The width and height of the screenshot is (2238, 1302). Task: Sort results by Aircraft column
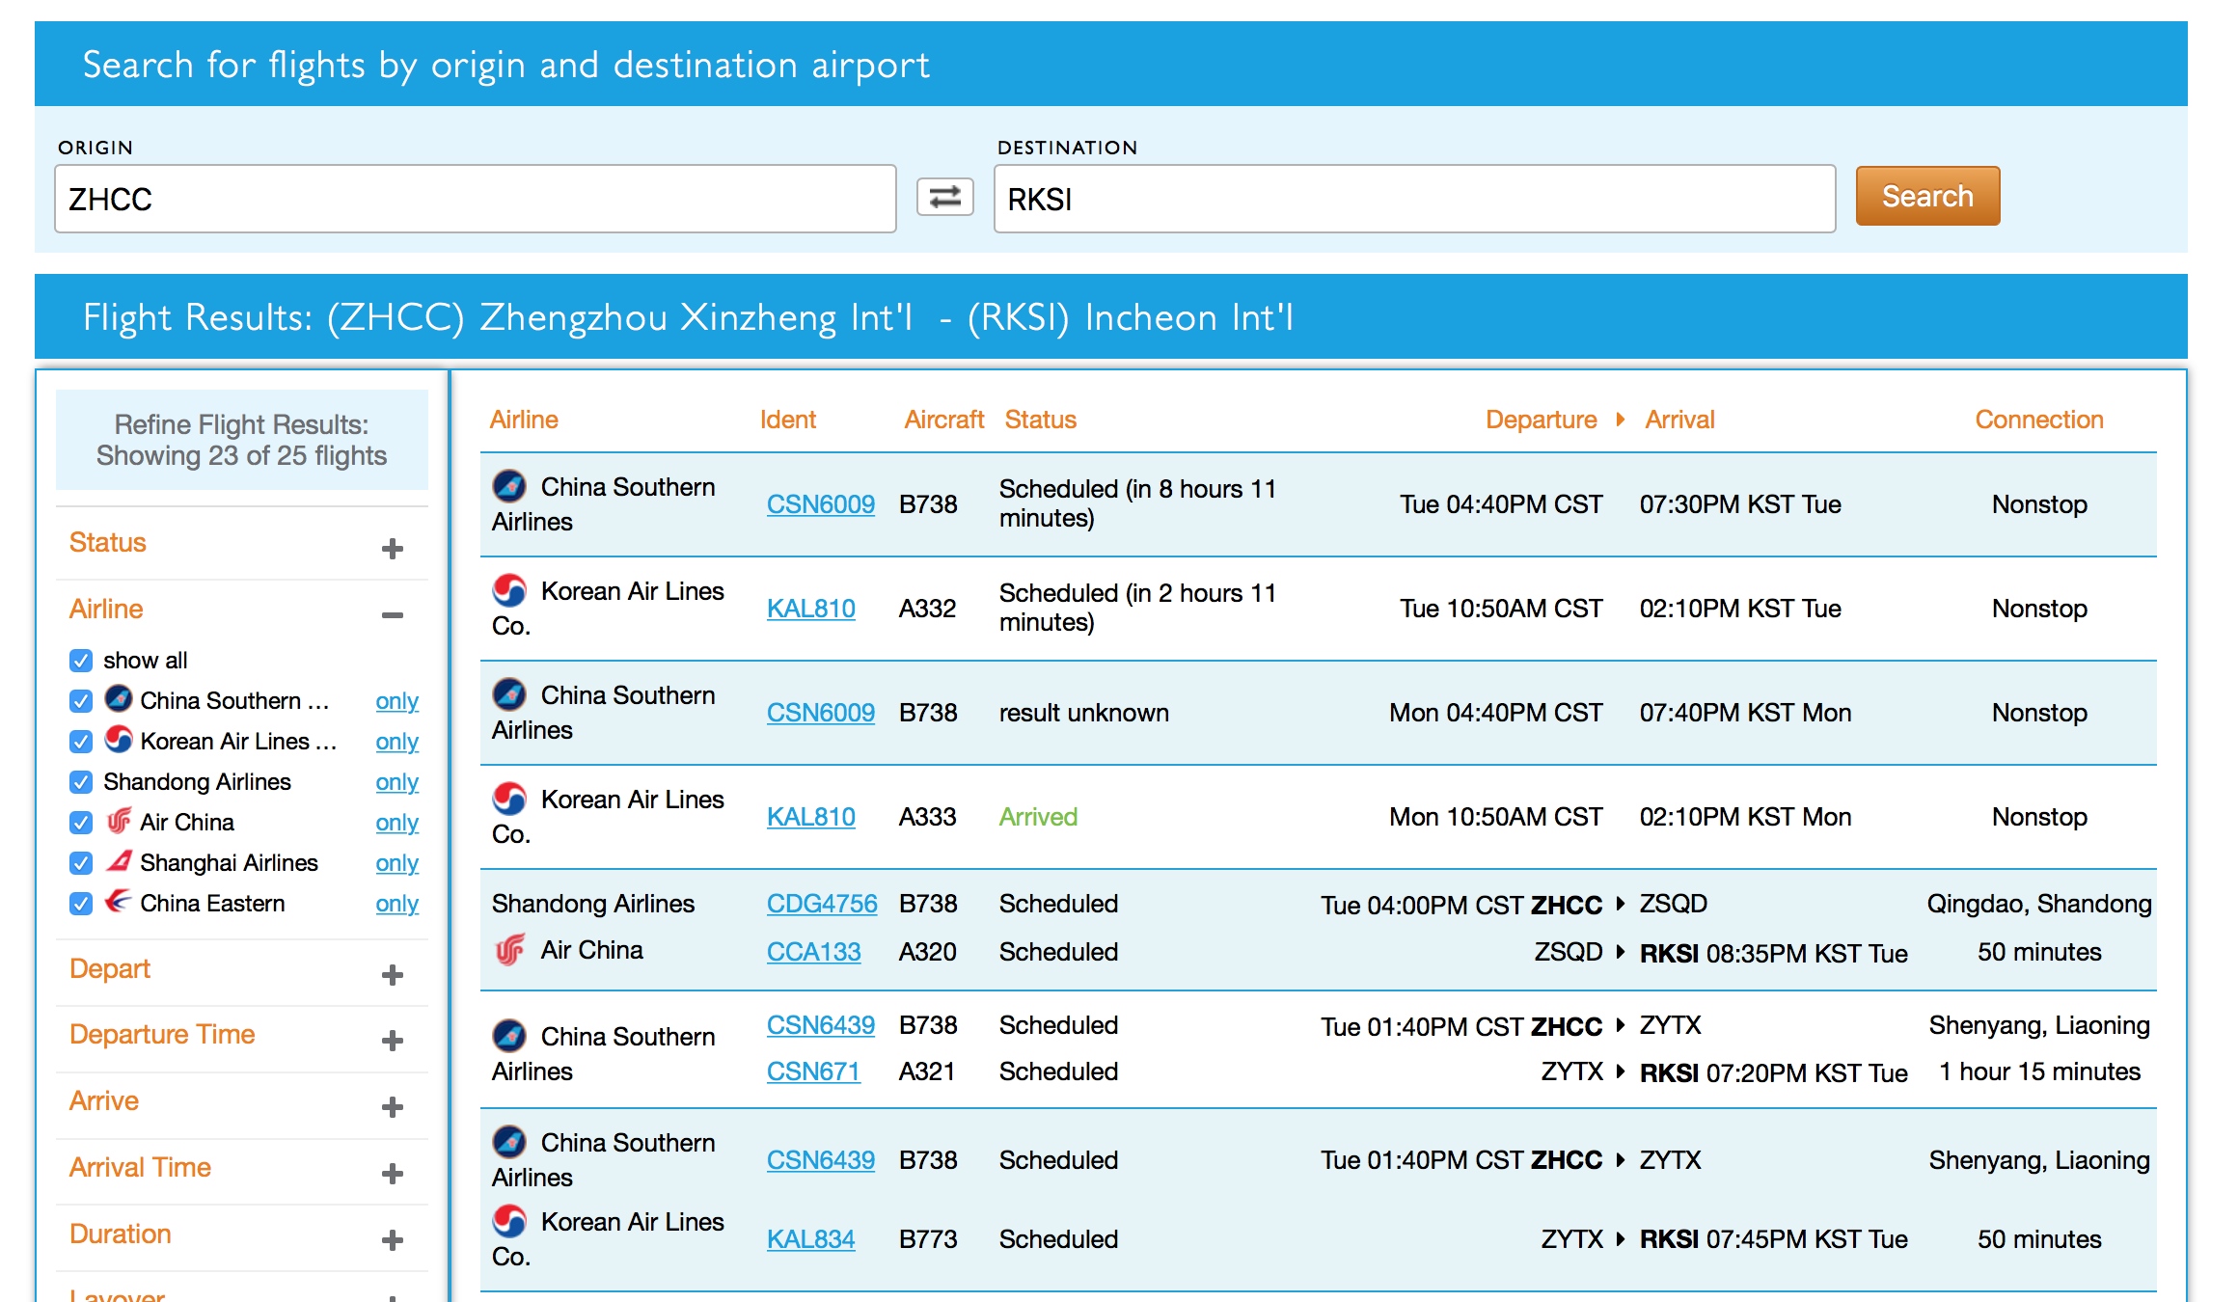tap(943, 420)
